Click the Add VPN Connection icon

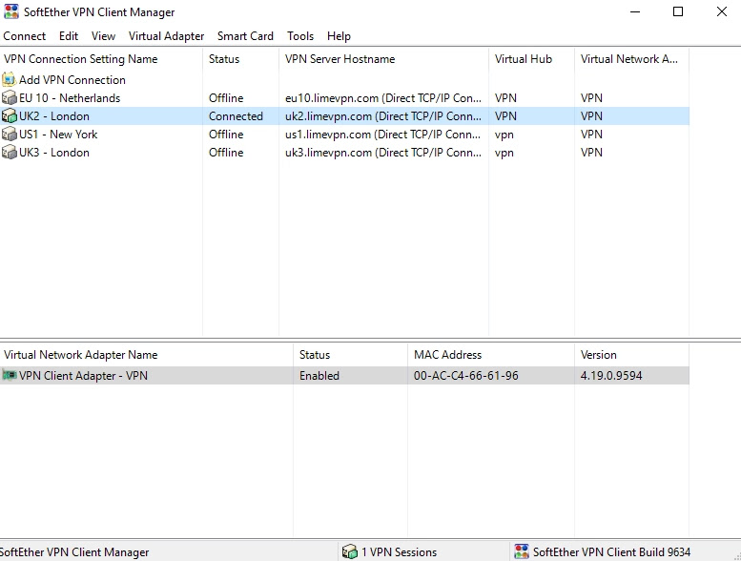tap(10, 80)
